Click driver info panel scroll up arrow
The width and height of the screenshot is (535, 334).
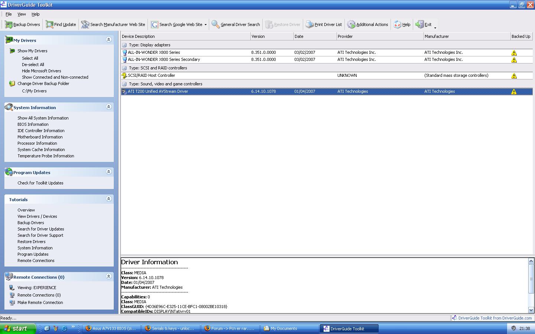pos(531,261)
